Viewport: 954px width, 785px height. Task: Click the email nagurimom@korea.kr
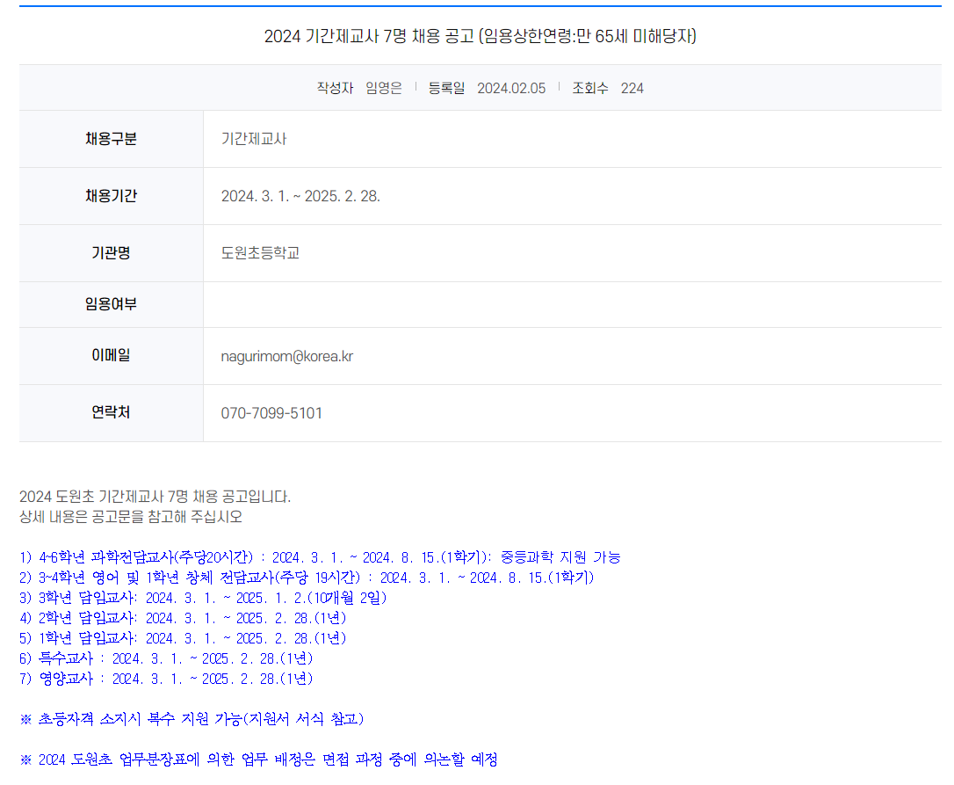tap(286, 356)
